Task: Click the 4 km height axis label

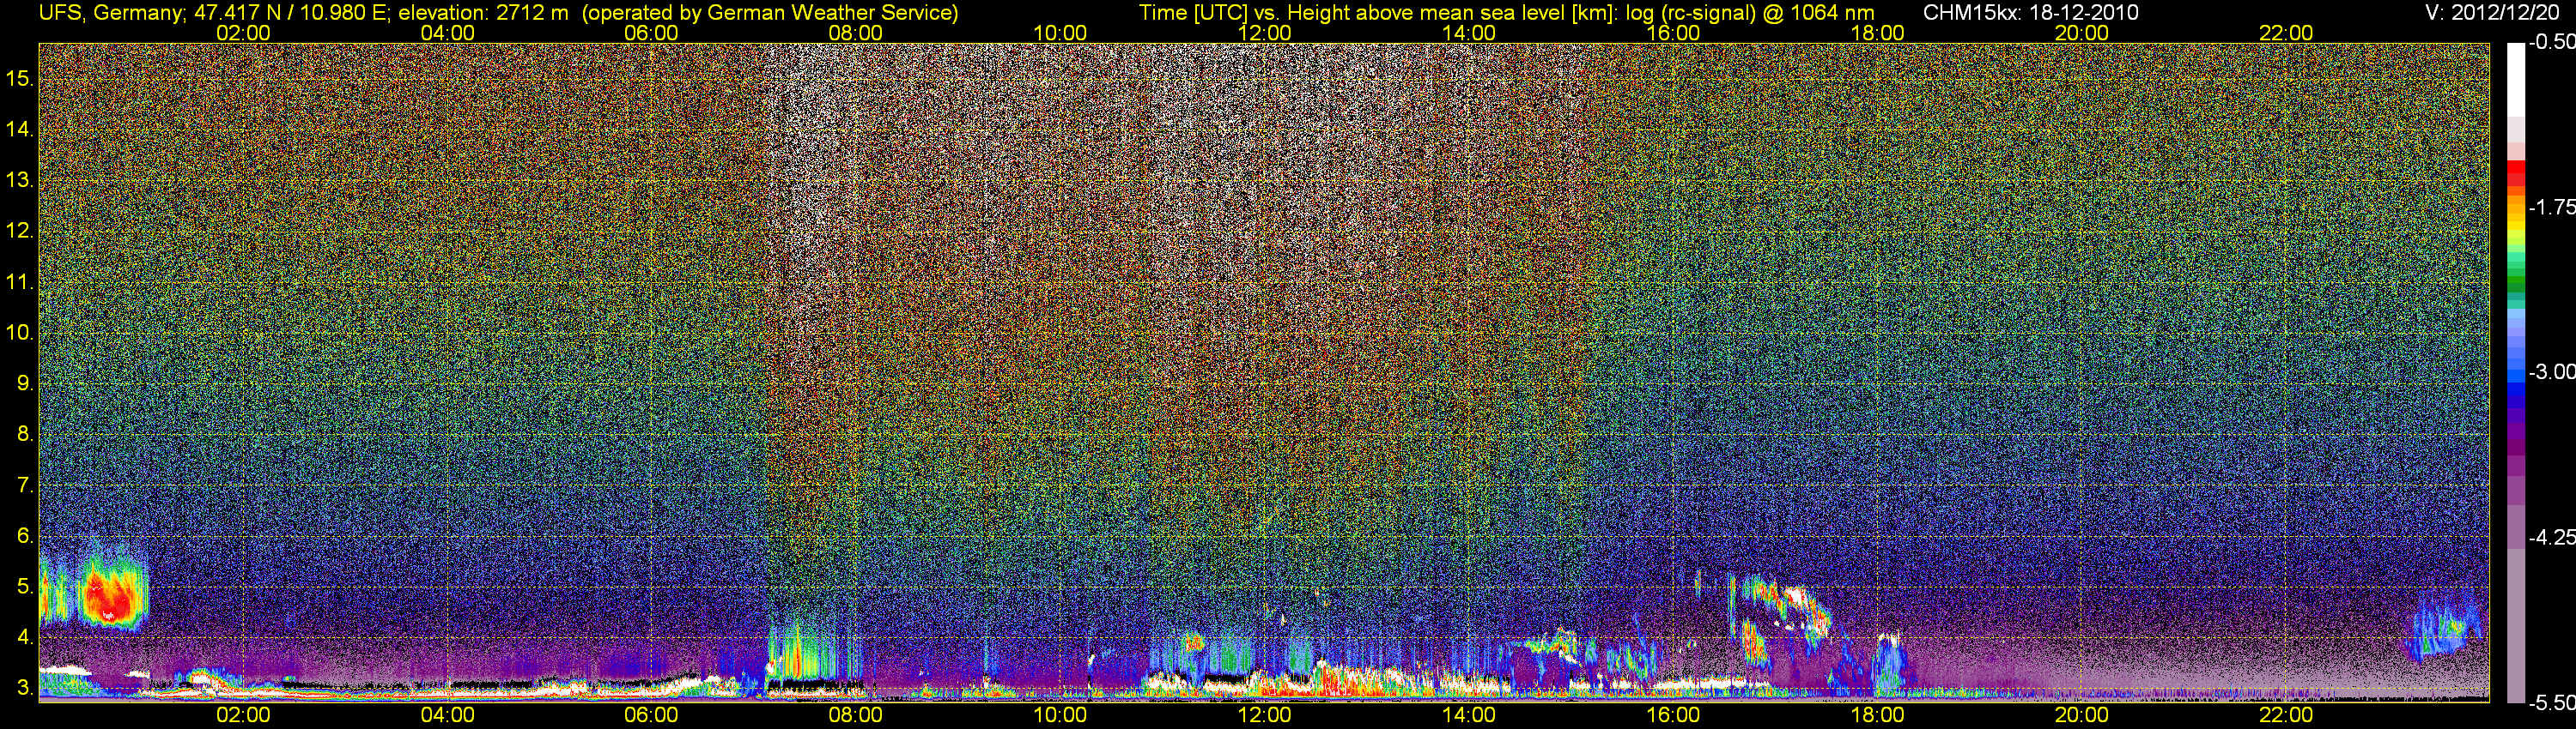Action: pyautogui.click(x=25, y=637)
